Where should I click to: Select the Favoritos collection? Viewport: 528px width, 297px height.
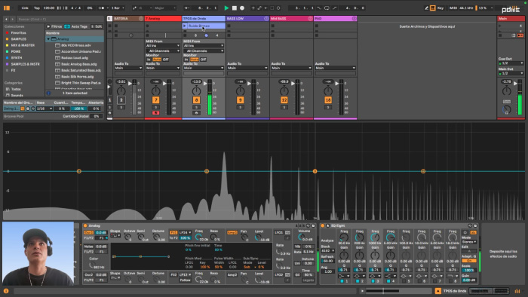click(18, 33)
